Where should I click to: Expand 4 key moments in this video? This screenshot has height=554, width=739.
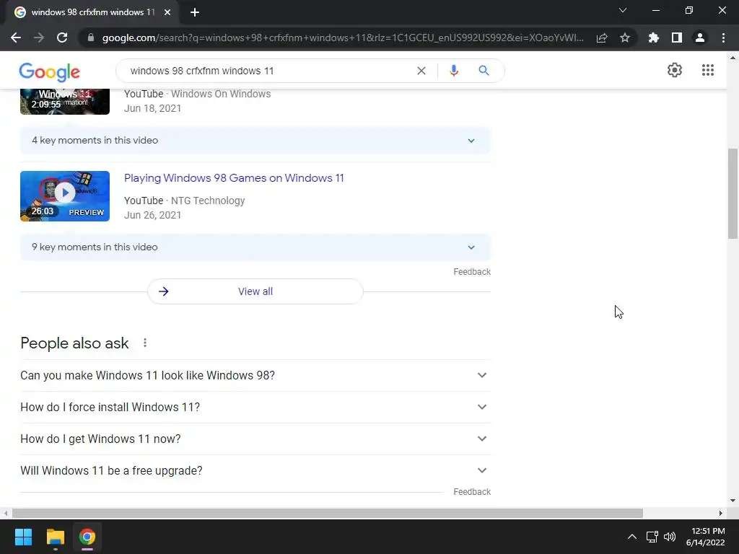[255, 141]
